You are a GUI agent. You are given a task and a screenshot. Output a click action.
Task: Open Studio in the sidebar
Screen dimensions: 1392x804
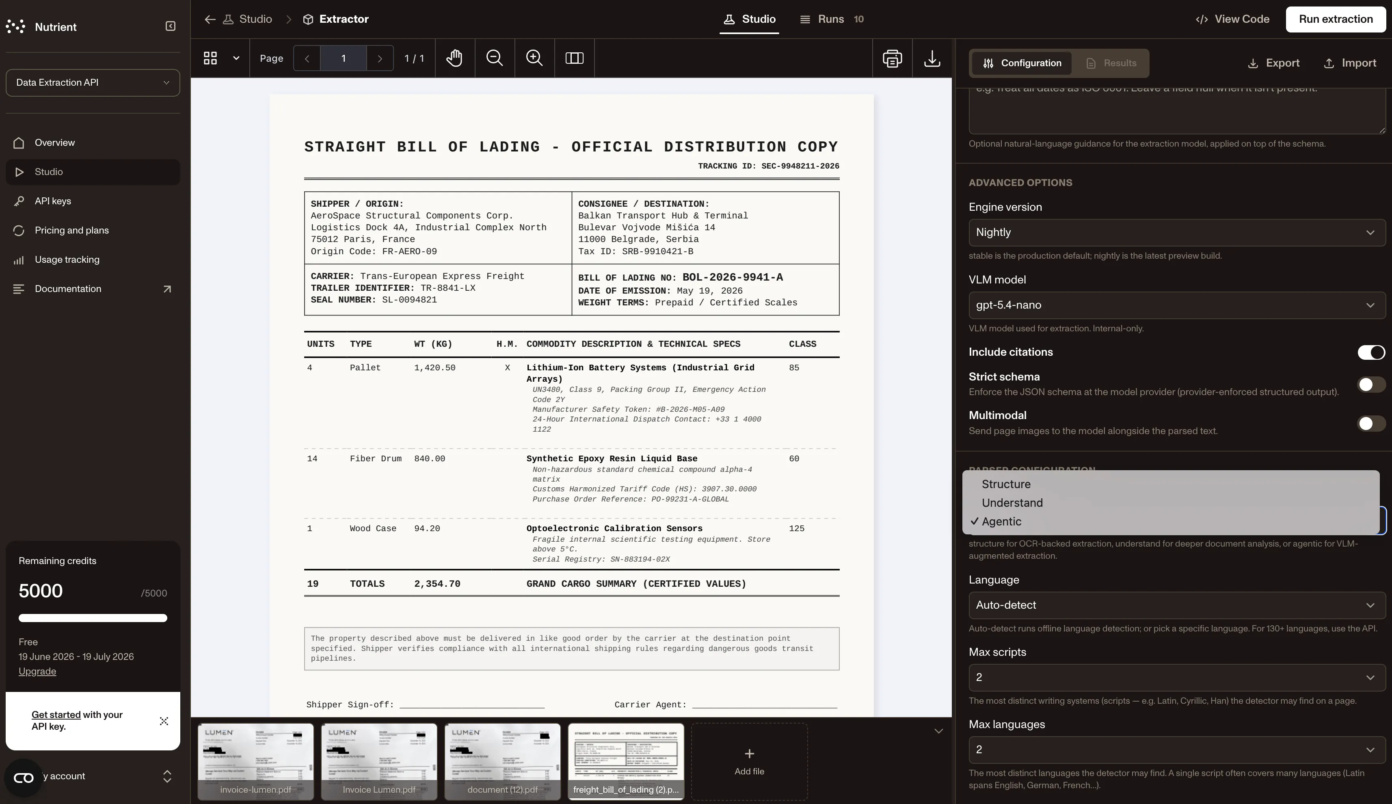click(93, 172)
